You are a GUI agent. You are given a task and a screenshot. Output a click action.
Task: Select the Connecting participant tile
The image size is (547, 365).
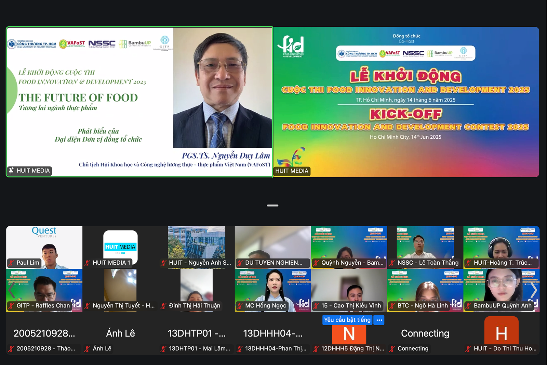pos(425,333)
